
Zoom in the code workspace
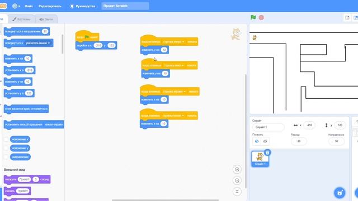[237, 170]
